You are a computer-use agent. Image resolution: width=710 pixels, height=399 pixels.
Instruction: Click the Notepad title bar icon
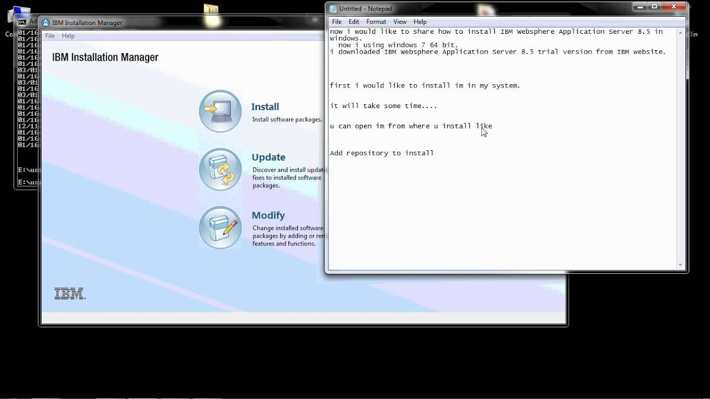[x=333, y=8]
